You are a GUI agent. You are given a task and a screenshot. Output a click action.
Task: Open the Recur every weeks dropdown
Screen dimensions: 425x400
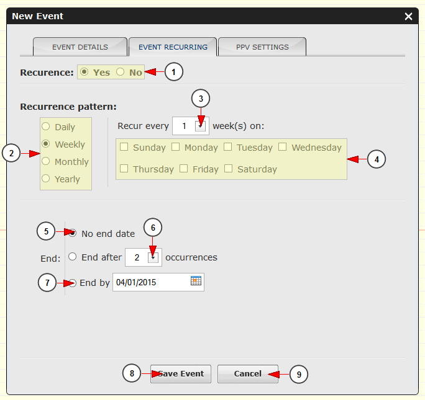(x=200, y=126)
